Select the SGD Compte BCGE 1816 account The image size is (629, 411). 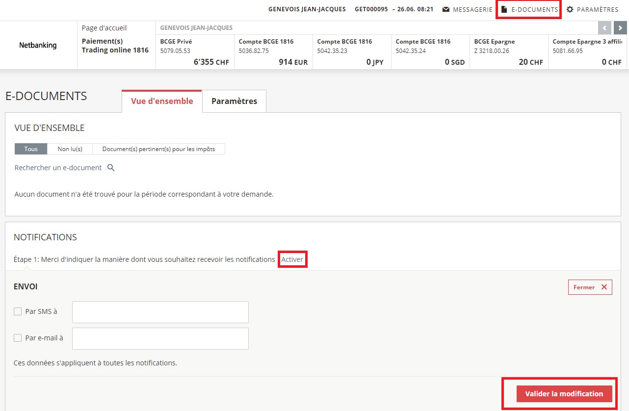pos(430,51)
